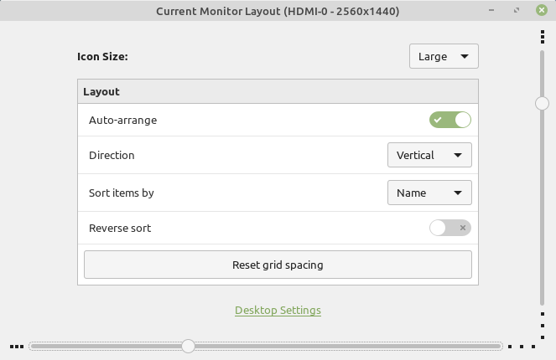Screen dimensions: 556x360
Task: Maximize the Current Monitor Layout window
Action: [517, 11]
